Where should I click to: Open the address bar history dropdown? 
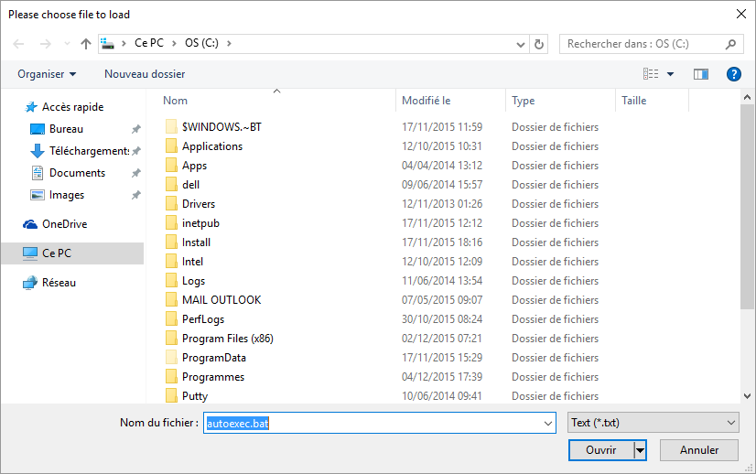(x=521, y=44)
